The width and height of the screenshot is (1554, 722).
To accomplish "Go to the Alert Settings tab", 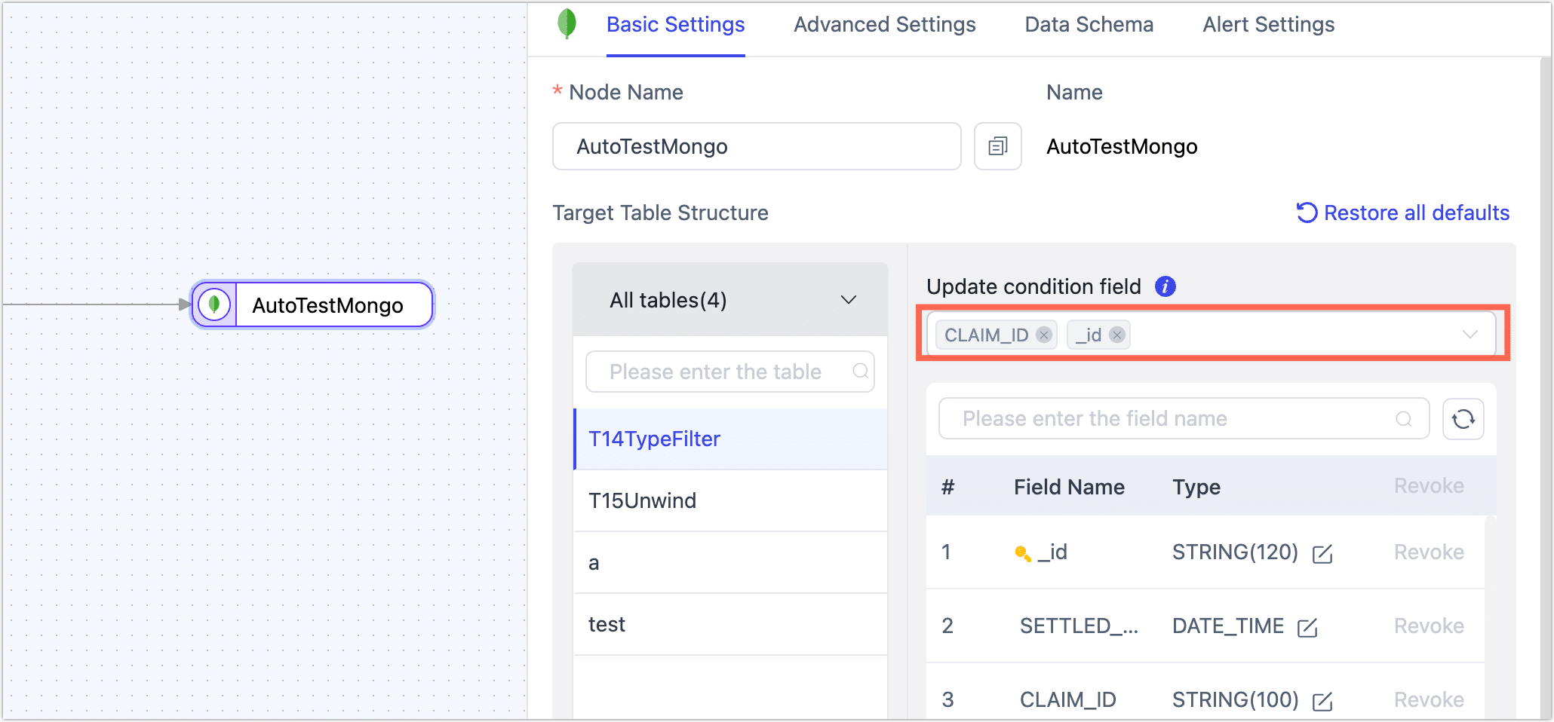I will point(1268,25).
